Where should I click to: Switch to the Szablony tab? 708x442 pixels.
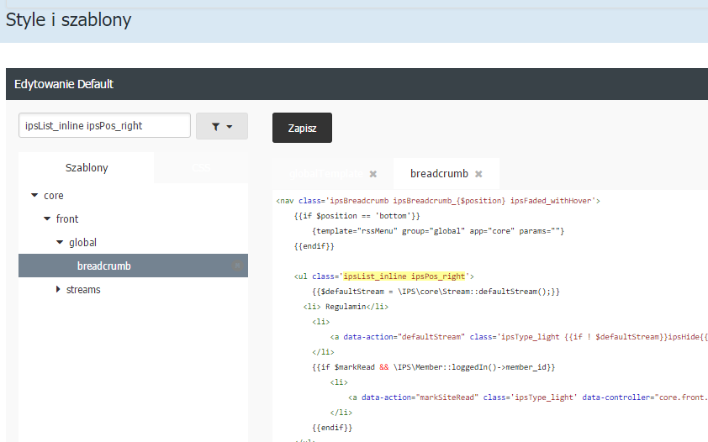pyautogui.click(x=87, y=168)
